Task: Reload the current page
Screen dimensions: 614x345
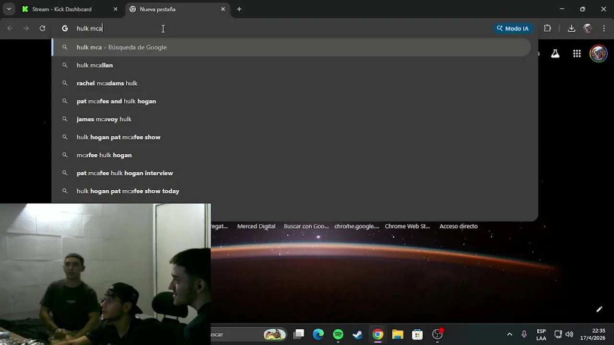Action: pos(42,28)
